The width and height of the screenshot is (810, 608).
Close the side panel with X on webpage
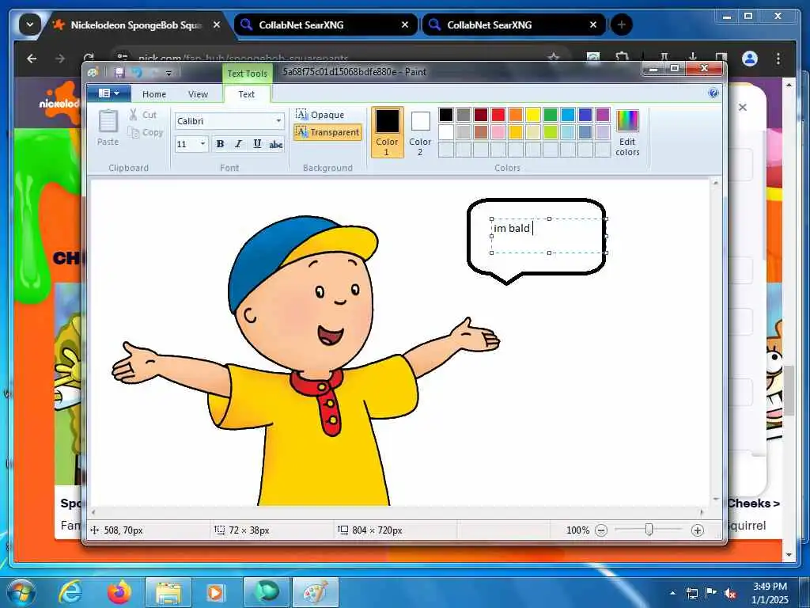pos(742,107)
